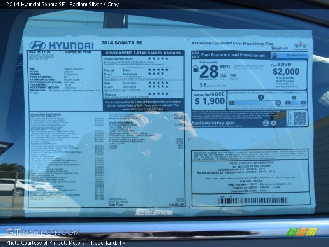This screenshot has width=329, height=247.
Task: Click the 35 highway MPG value
Action: pos(233,76)
